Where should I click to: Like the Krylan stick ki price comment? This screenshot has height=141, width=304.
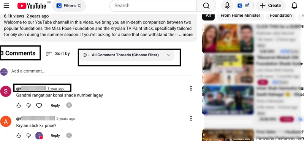[19, 135]
